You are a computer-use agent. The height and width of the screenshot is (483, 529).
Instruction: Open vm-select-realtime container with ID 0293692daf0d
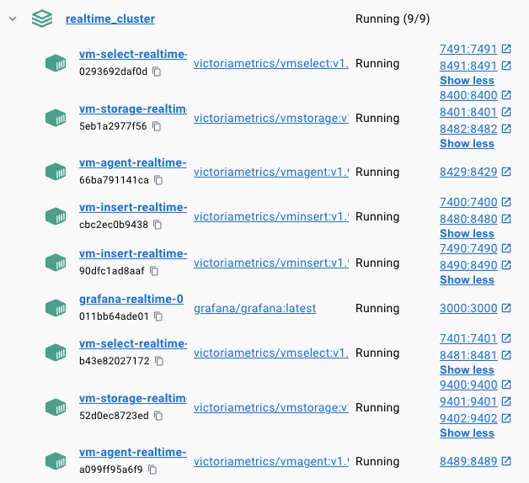(x=133, y=54)
